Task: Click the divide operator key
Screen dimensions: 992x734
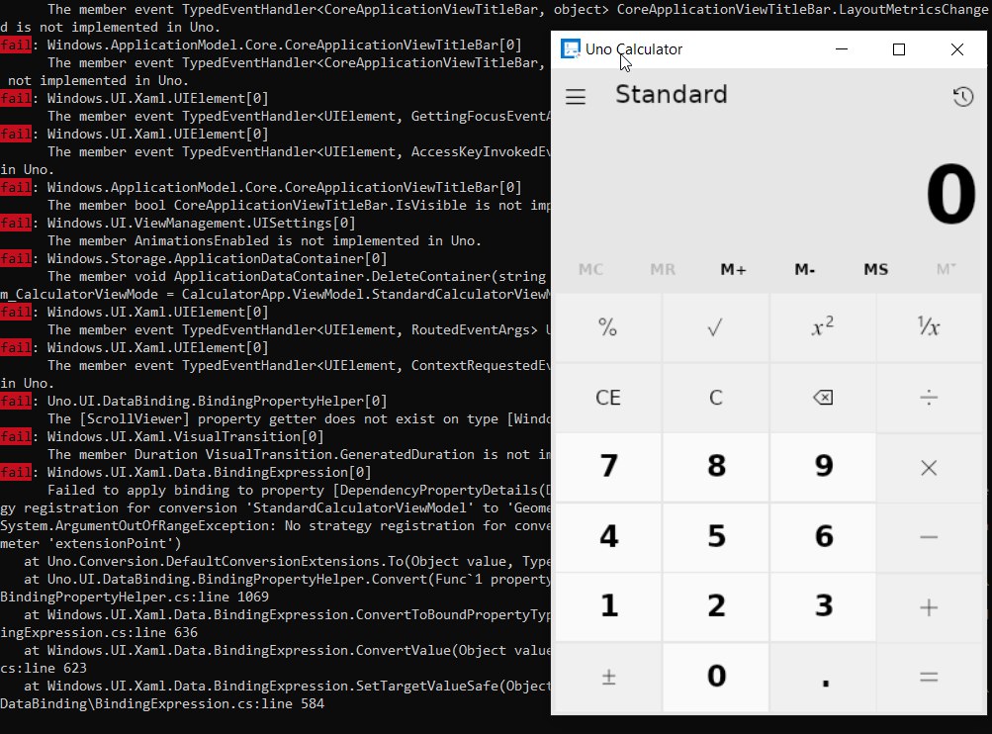Action: click(x=929, y=398)
